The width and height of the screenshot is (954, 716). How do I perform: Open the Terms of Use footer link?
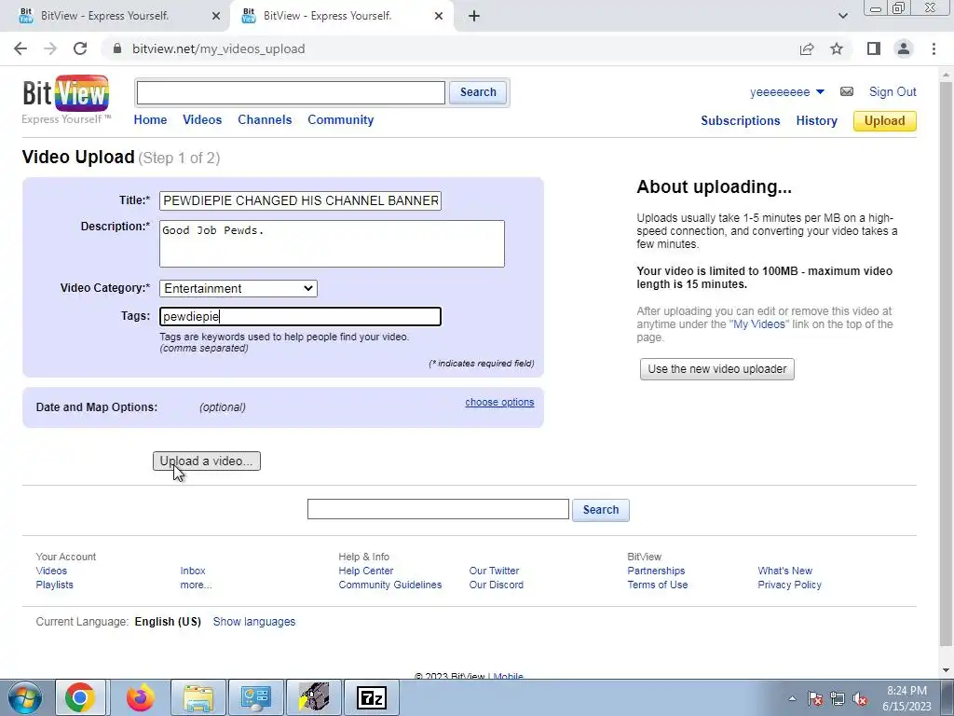(x=657, y=585)
